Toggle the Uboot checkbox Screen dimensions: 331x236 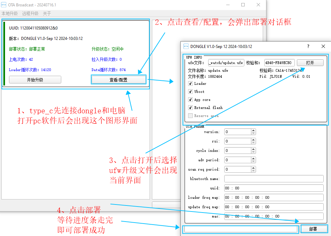(190, 92)
